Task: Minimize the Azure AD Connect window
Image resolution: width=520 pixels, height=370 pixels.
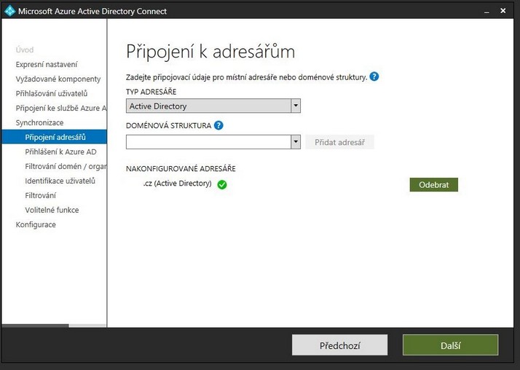Action: (486, 12)
